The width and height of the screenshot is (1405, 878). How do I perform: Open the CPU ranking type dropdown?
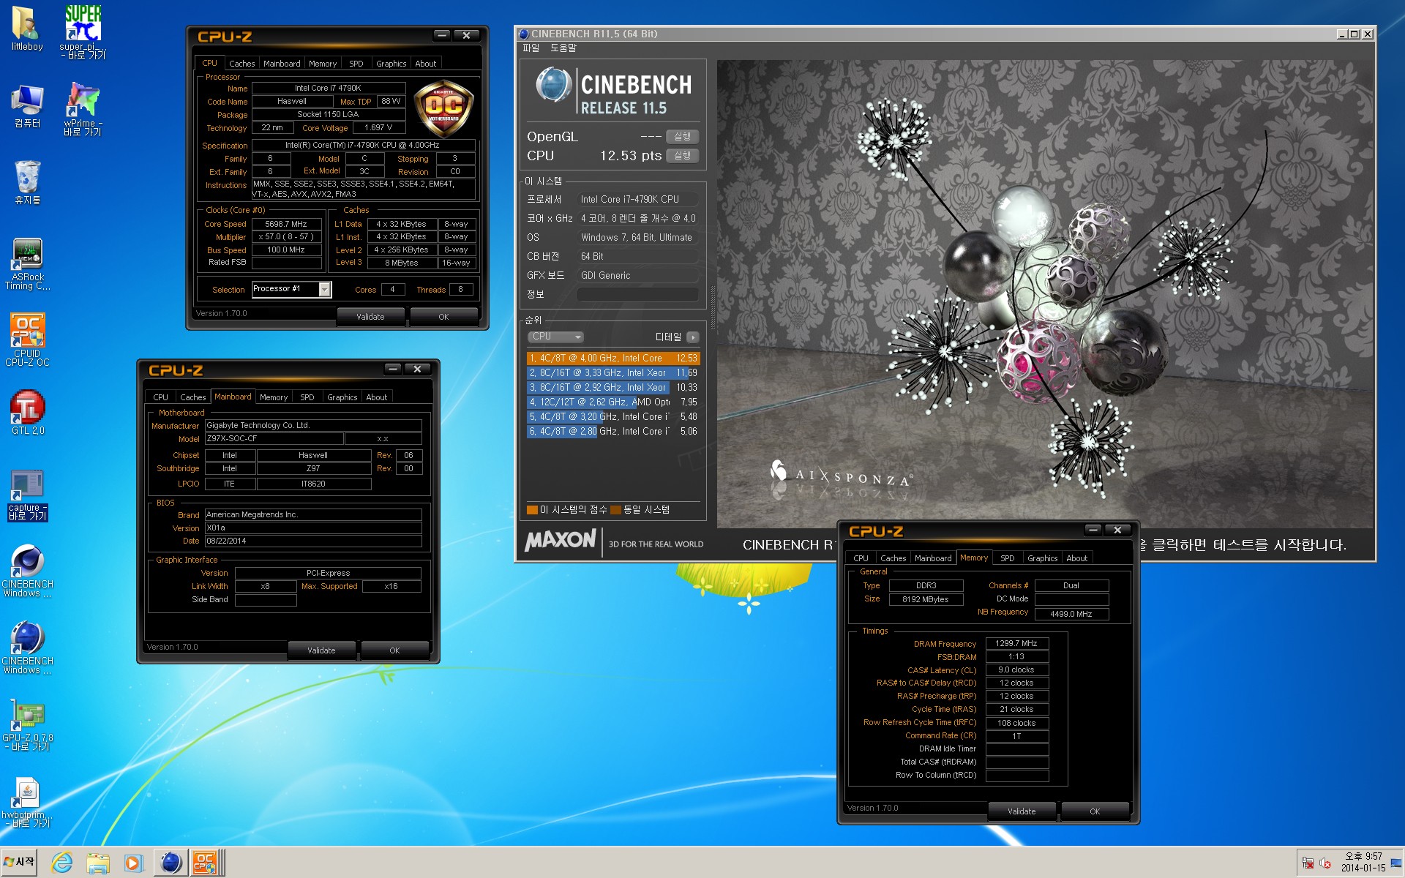coord(556,337)
